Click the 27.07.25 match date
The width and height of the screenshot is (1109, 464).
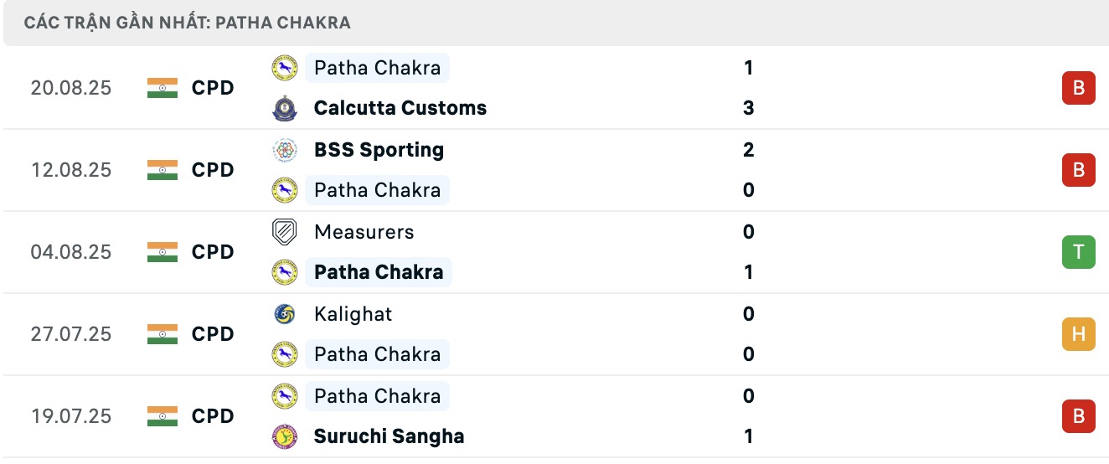point(71,334)
